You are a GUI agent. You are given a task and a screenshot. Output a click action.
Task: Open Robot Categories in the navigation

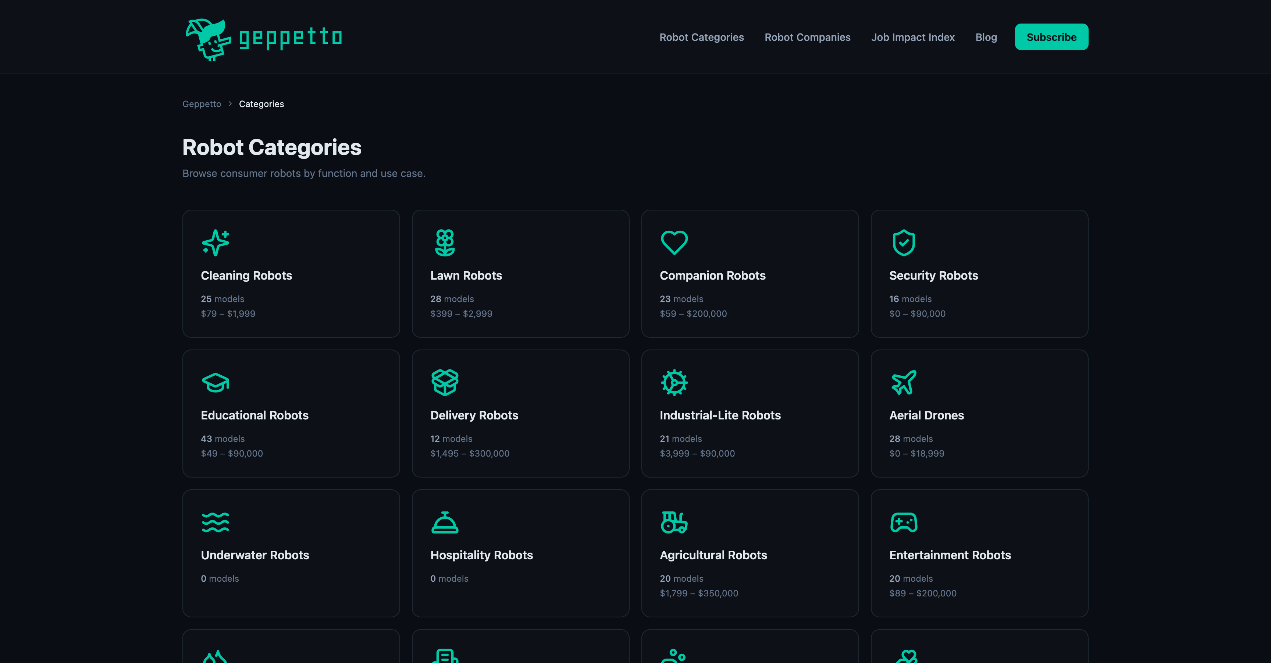click(701, 37)
